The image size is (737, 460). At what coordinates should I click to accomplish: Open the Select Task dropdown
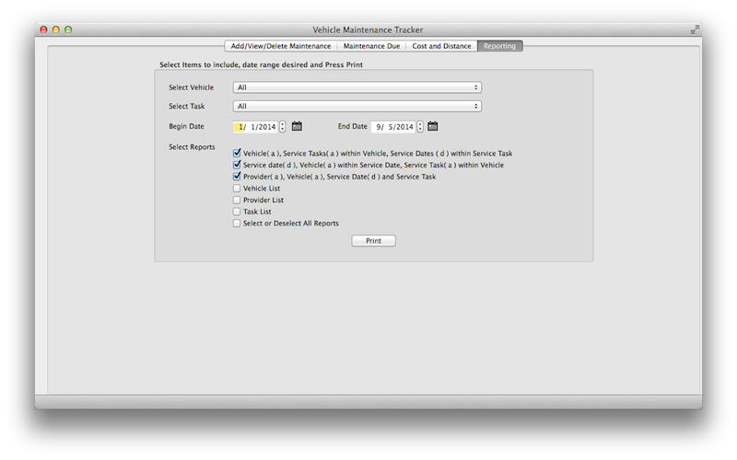[x=357, y=106]
